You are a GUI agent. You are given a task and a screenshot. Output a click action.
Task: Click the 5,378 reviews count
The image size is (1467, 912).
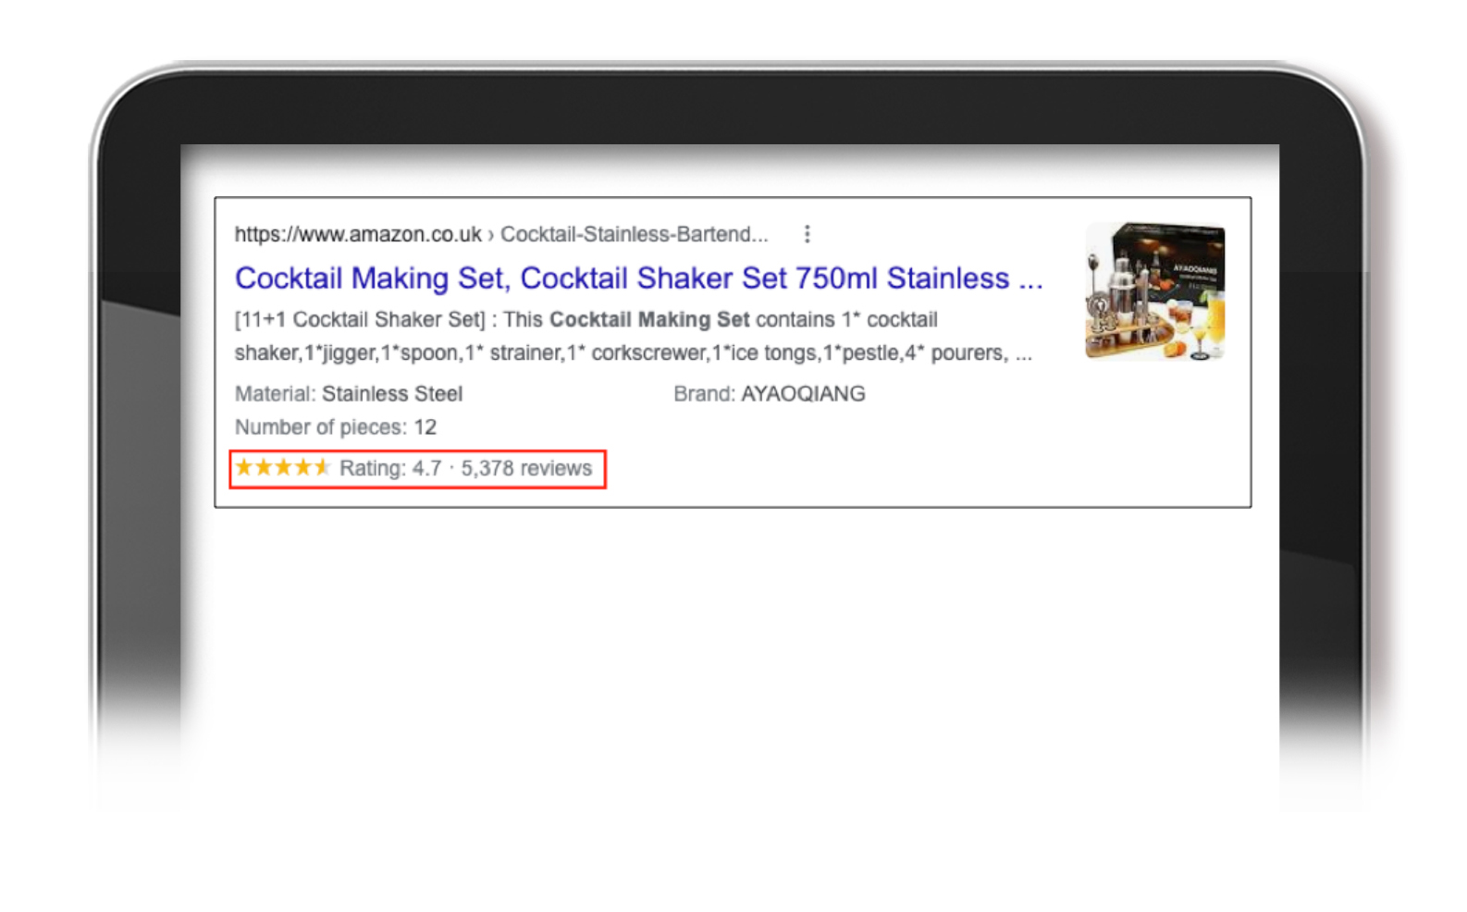(525, 468)
